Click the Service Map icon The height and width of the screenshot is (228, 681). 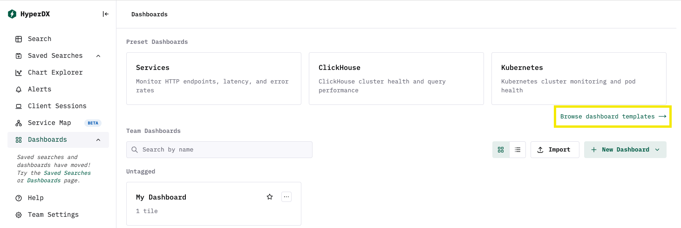coord(19,123)
